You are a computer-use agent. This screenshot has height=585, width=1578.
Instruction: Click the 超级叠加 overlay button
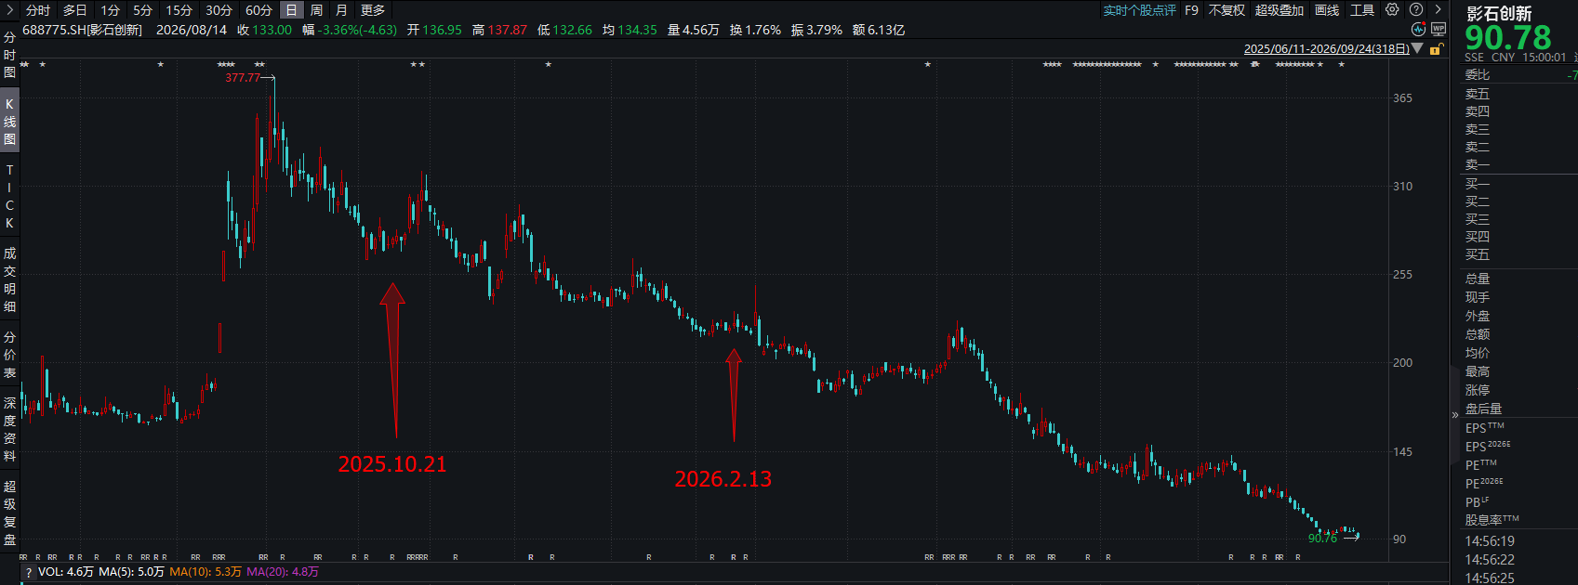[x=1280, y=10]
